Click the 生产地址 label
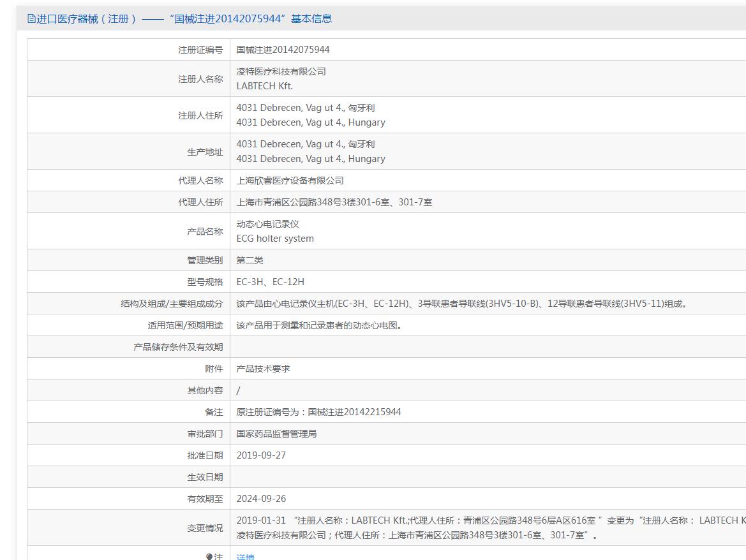This screenshot has height=560, width=746. [205, 152]
